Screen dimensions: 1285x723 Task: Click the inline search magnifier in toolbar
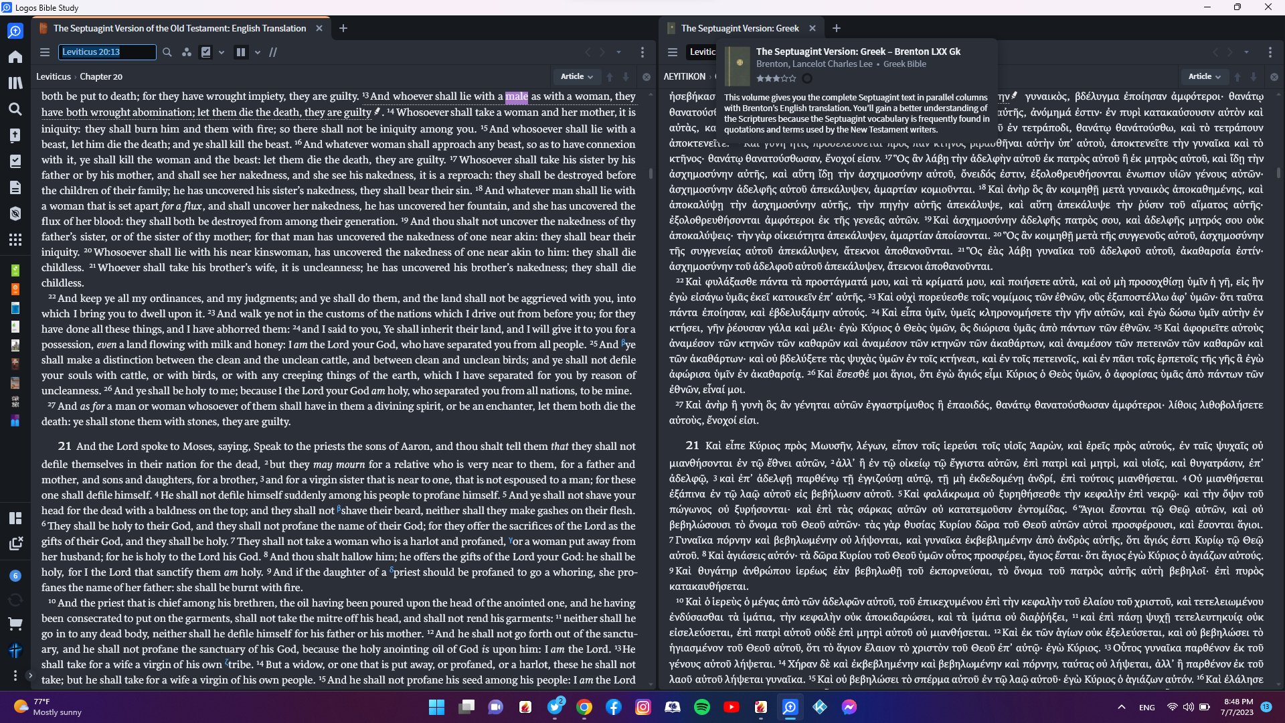[x=167, y=52]
